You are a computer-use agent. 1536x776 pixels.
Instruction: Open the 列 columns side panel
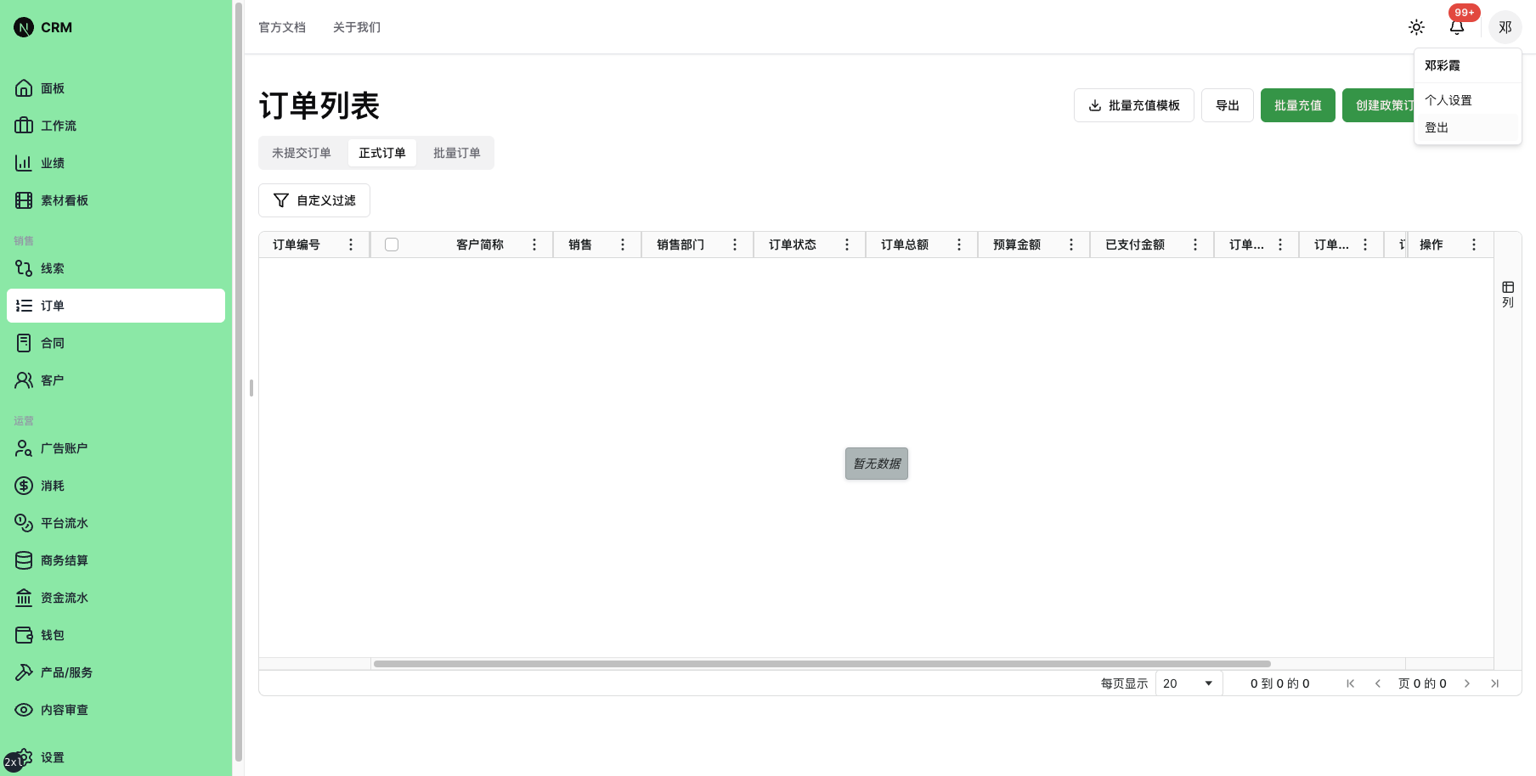click(x=1507, y=294)
